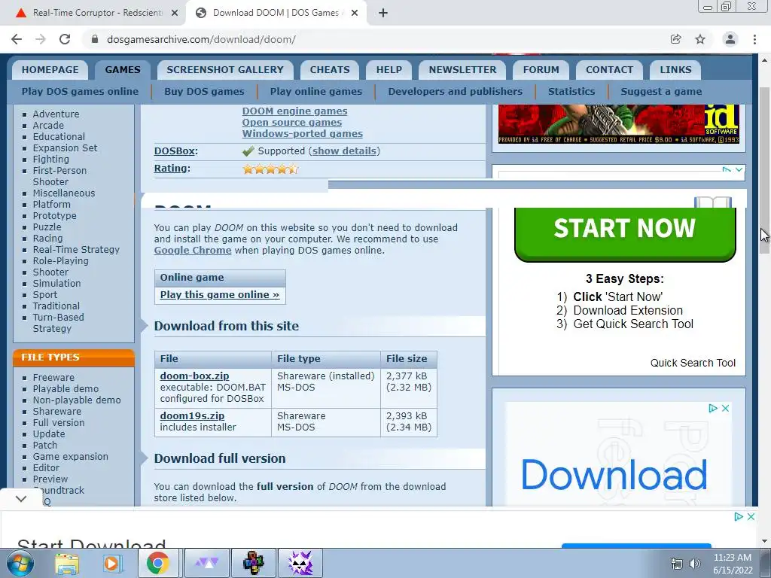Click the DOSBox label link
The width and height of the screenshot is (771, 578).
point(176,151)
